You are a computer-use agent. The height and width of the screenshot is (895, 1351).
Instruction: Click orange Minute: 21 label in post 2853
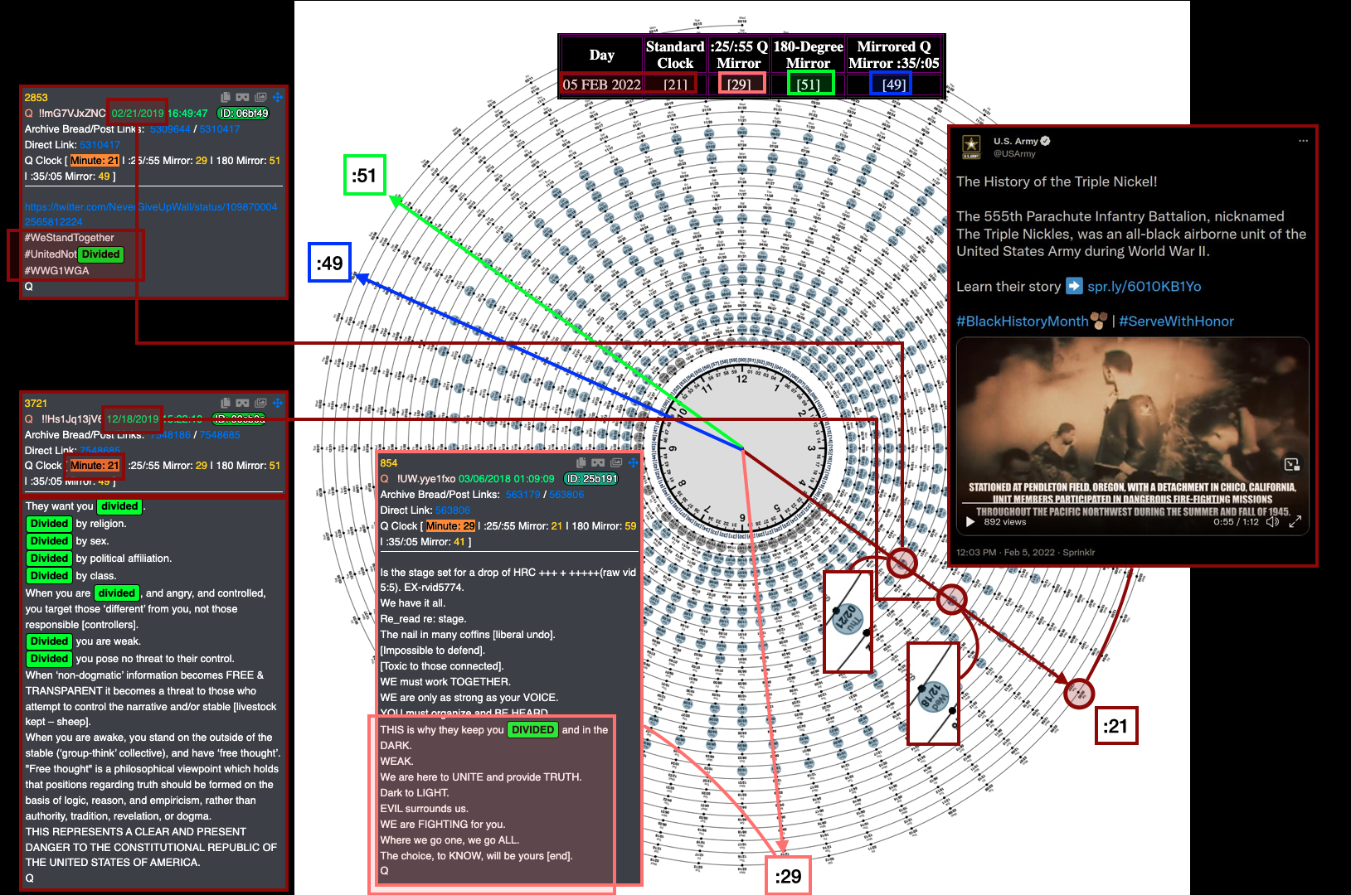[95, 161]
